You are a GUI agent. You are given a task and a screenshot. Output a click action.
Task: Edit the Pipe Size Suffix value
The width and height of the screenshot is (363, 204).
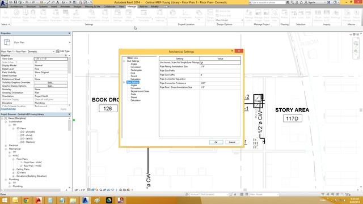pos(220,75)
